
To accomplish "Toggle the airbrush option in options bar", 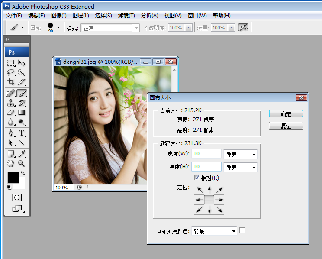I will tap(244, 27).
